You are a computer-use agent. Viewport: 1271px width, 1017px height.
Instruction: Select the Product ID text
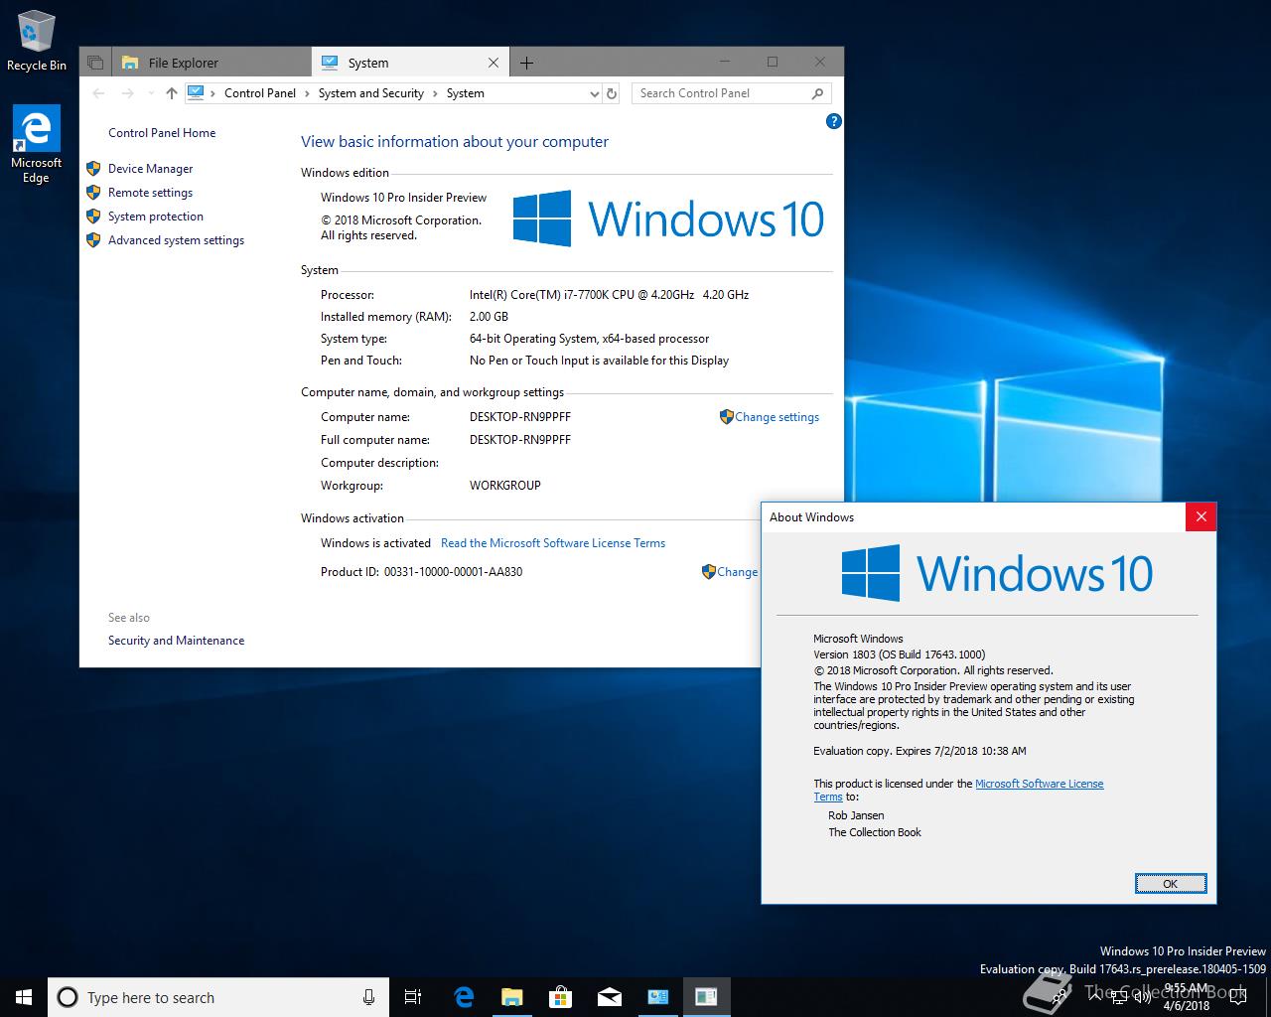click(421, 572)
